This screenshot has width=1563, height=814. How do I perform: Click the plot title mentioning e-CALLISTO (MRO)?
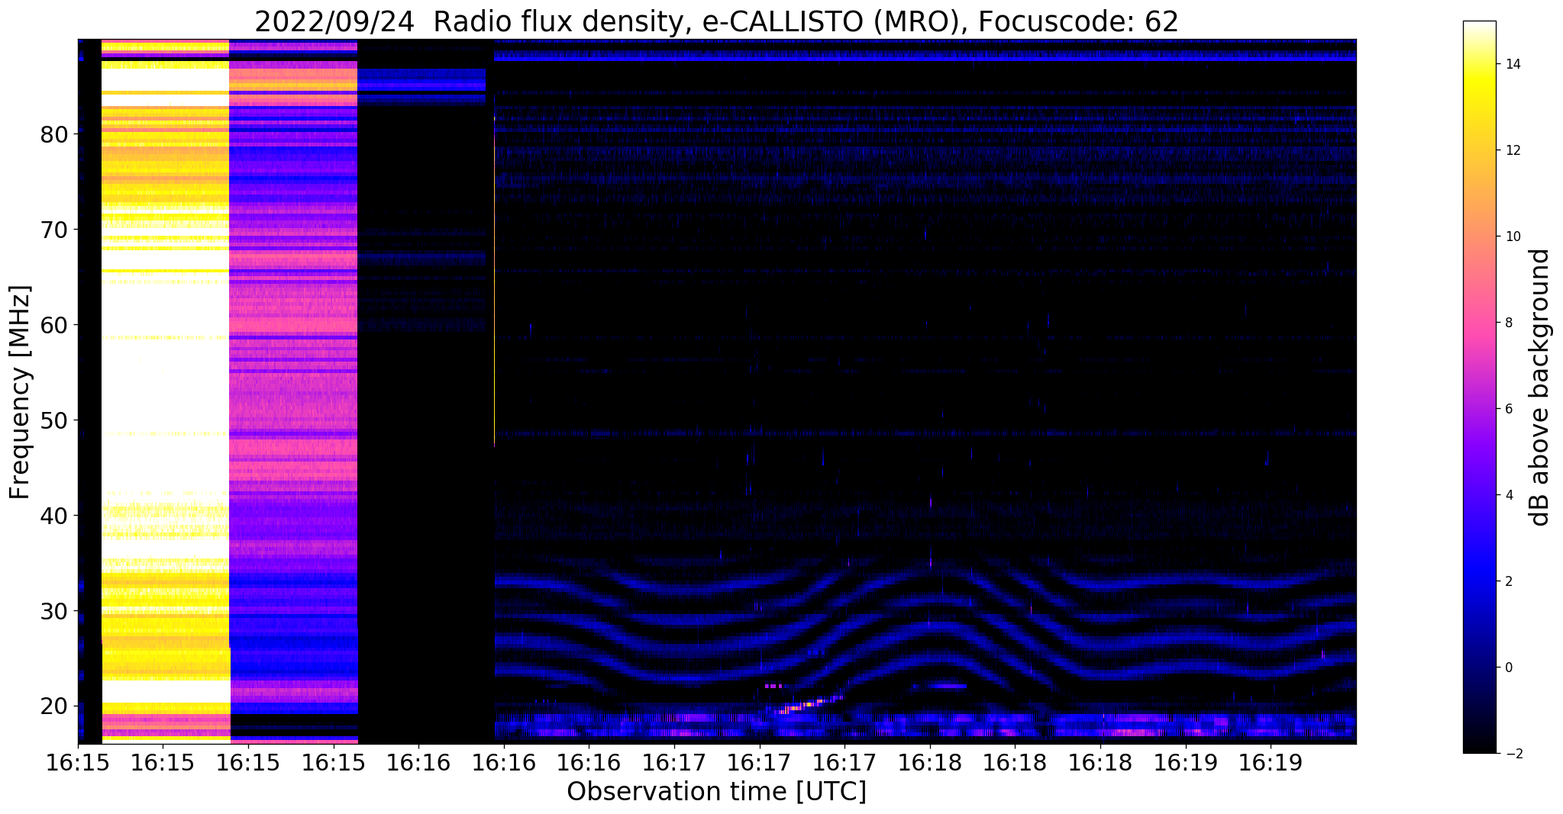click(716, 22)
